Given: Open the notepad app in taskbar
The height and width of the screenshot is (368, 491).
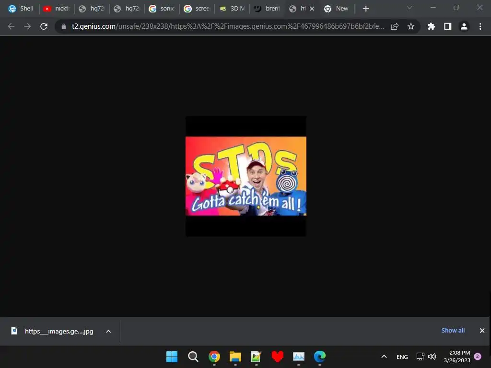Looking at the screenshot, I should 256,356.
